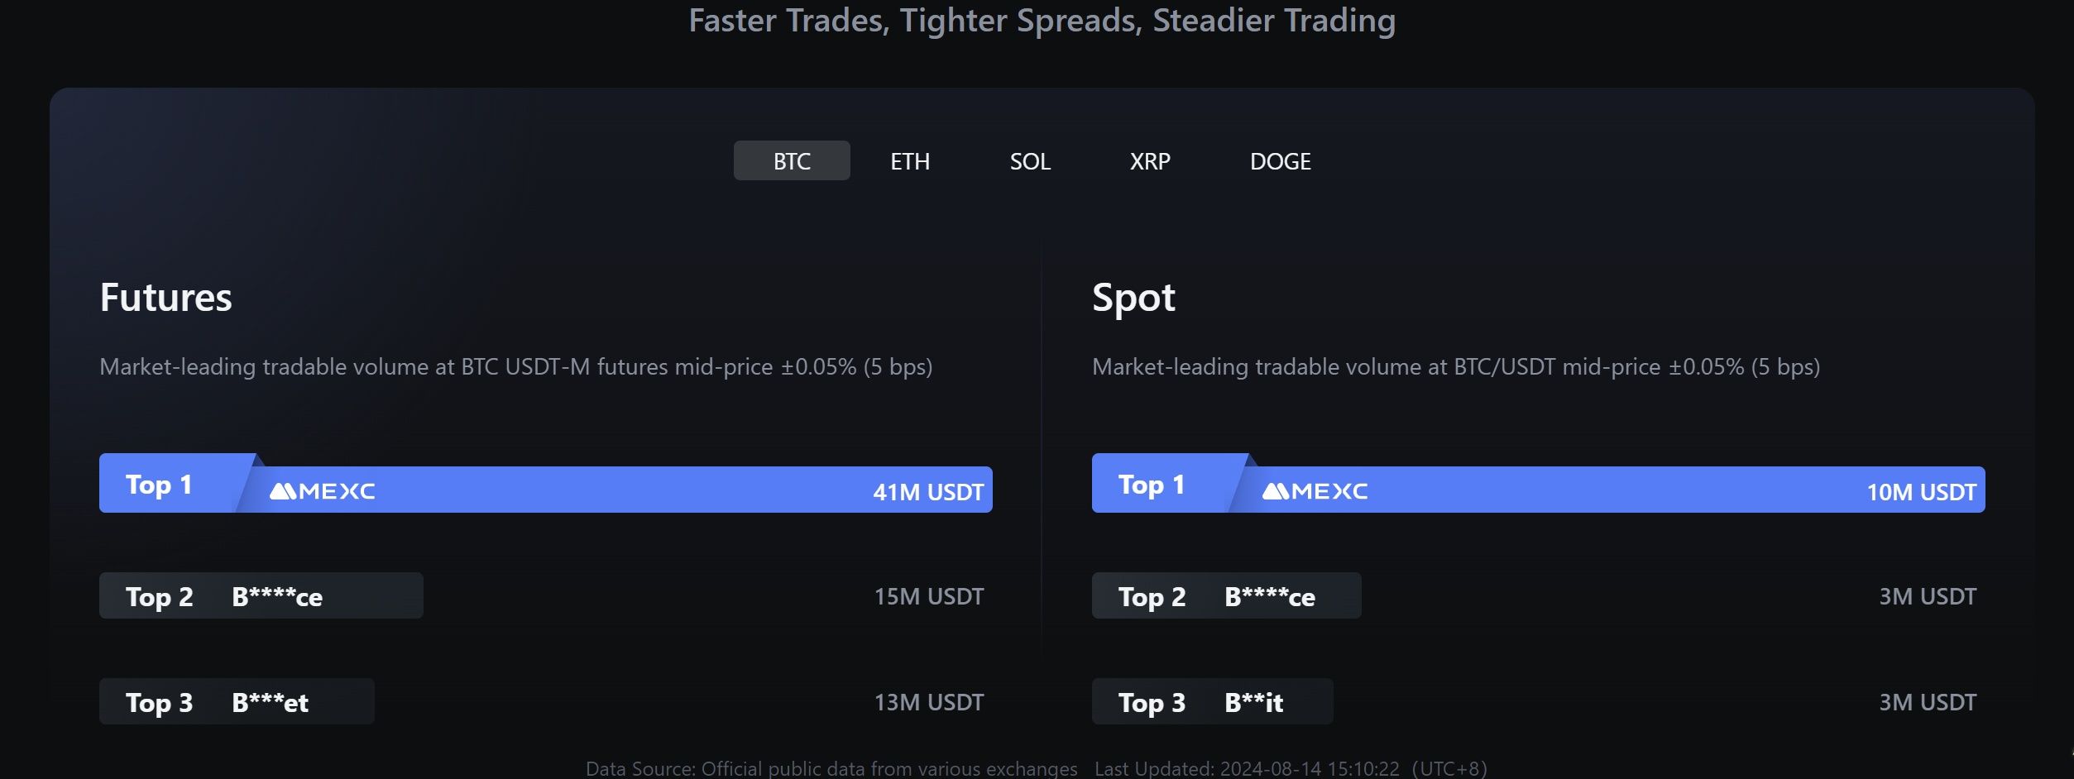
Task: Click the 15M USDT futures volume value
Action: tap(928, 596)
